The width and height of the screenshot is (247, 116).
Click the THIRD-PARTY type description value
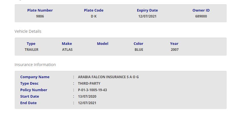click(89, 84)
